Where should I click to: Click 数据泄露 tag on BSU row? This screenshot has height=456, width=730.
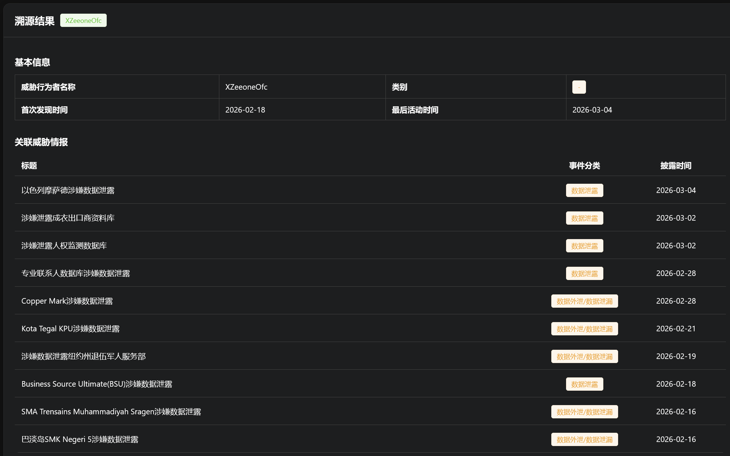[x=584, y=384]
